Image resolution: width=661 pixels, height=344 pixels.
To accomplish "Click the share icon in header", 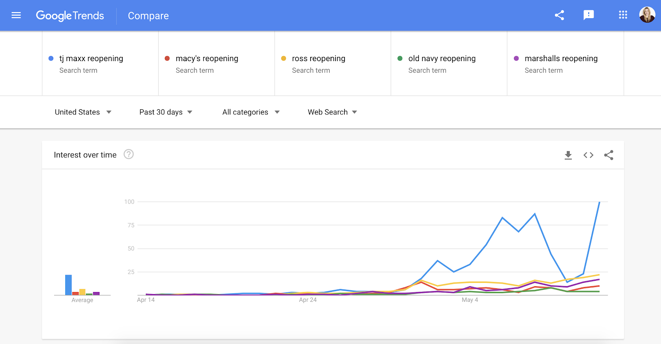I will pos(559,15).
